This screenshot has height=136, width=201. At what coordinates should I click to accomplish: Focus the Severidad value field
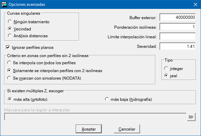point(177,46)
